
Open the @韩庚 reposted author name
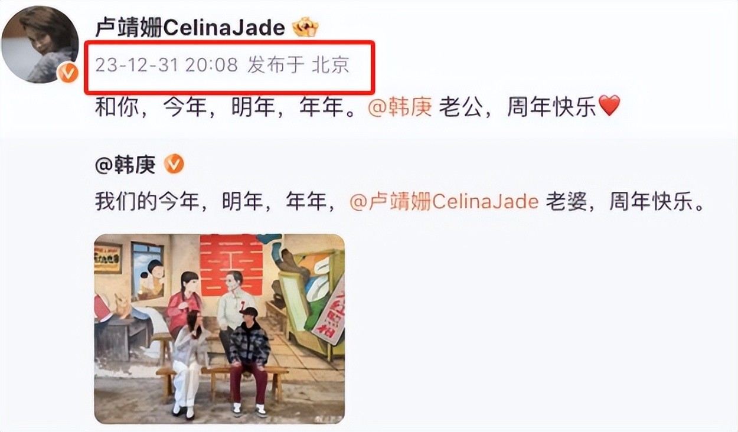pos(125,165)
